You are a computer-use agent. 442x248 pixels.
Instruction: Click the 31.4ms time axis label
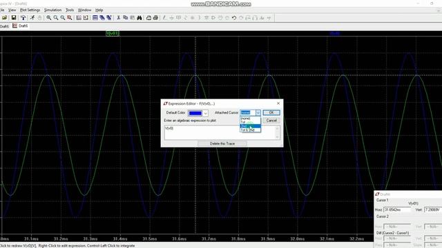(x=120, y=239)
